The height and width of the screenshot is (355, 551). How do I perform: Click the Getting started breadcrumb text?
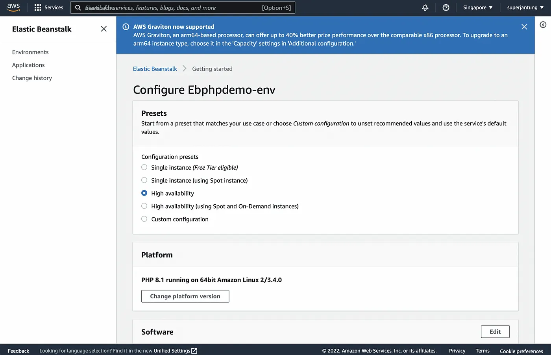point(212,69)
